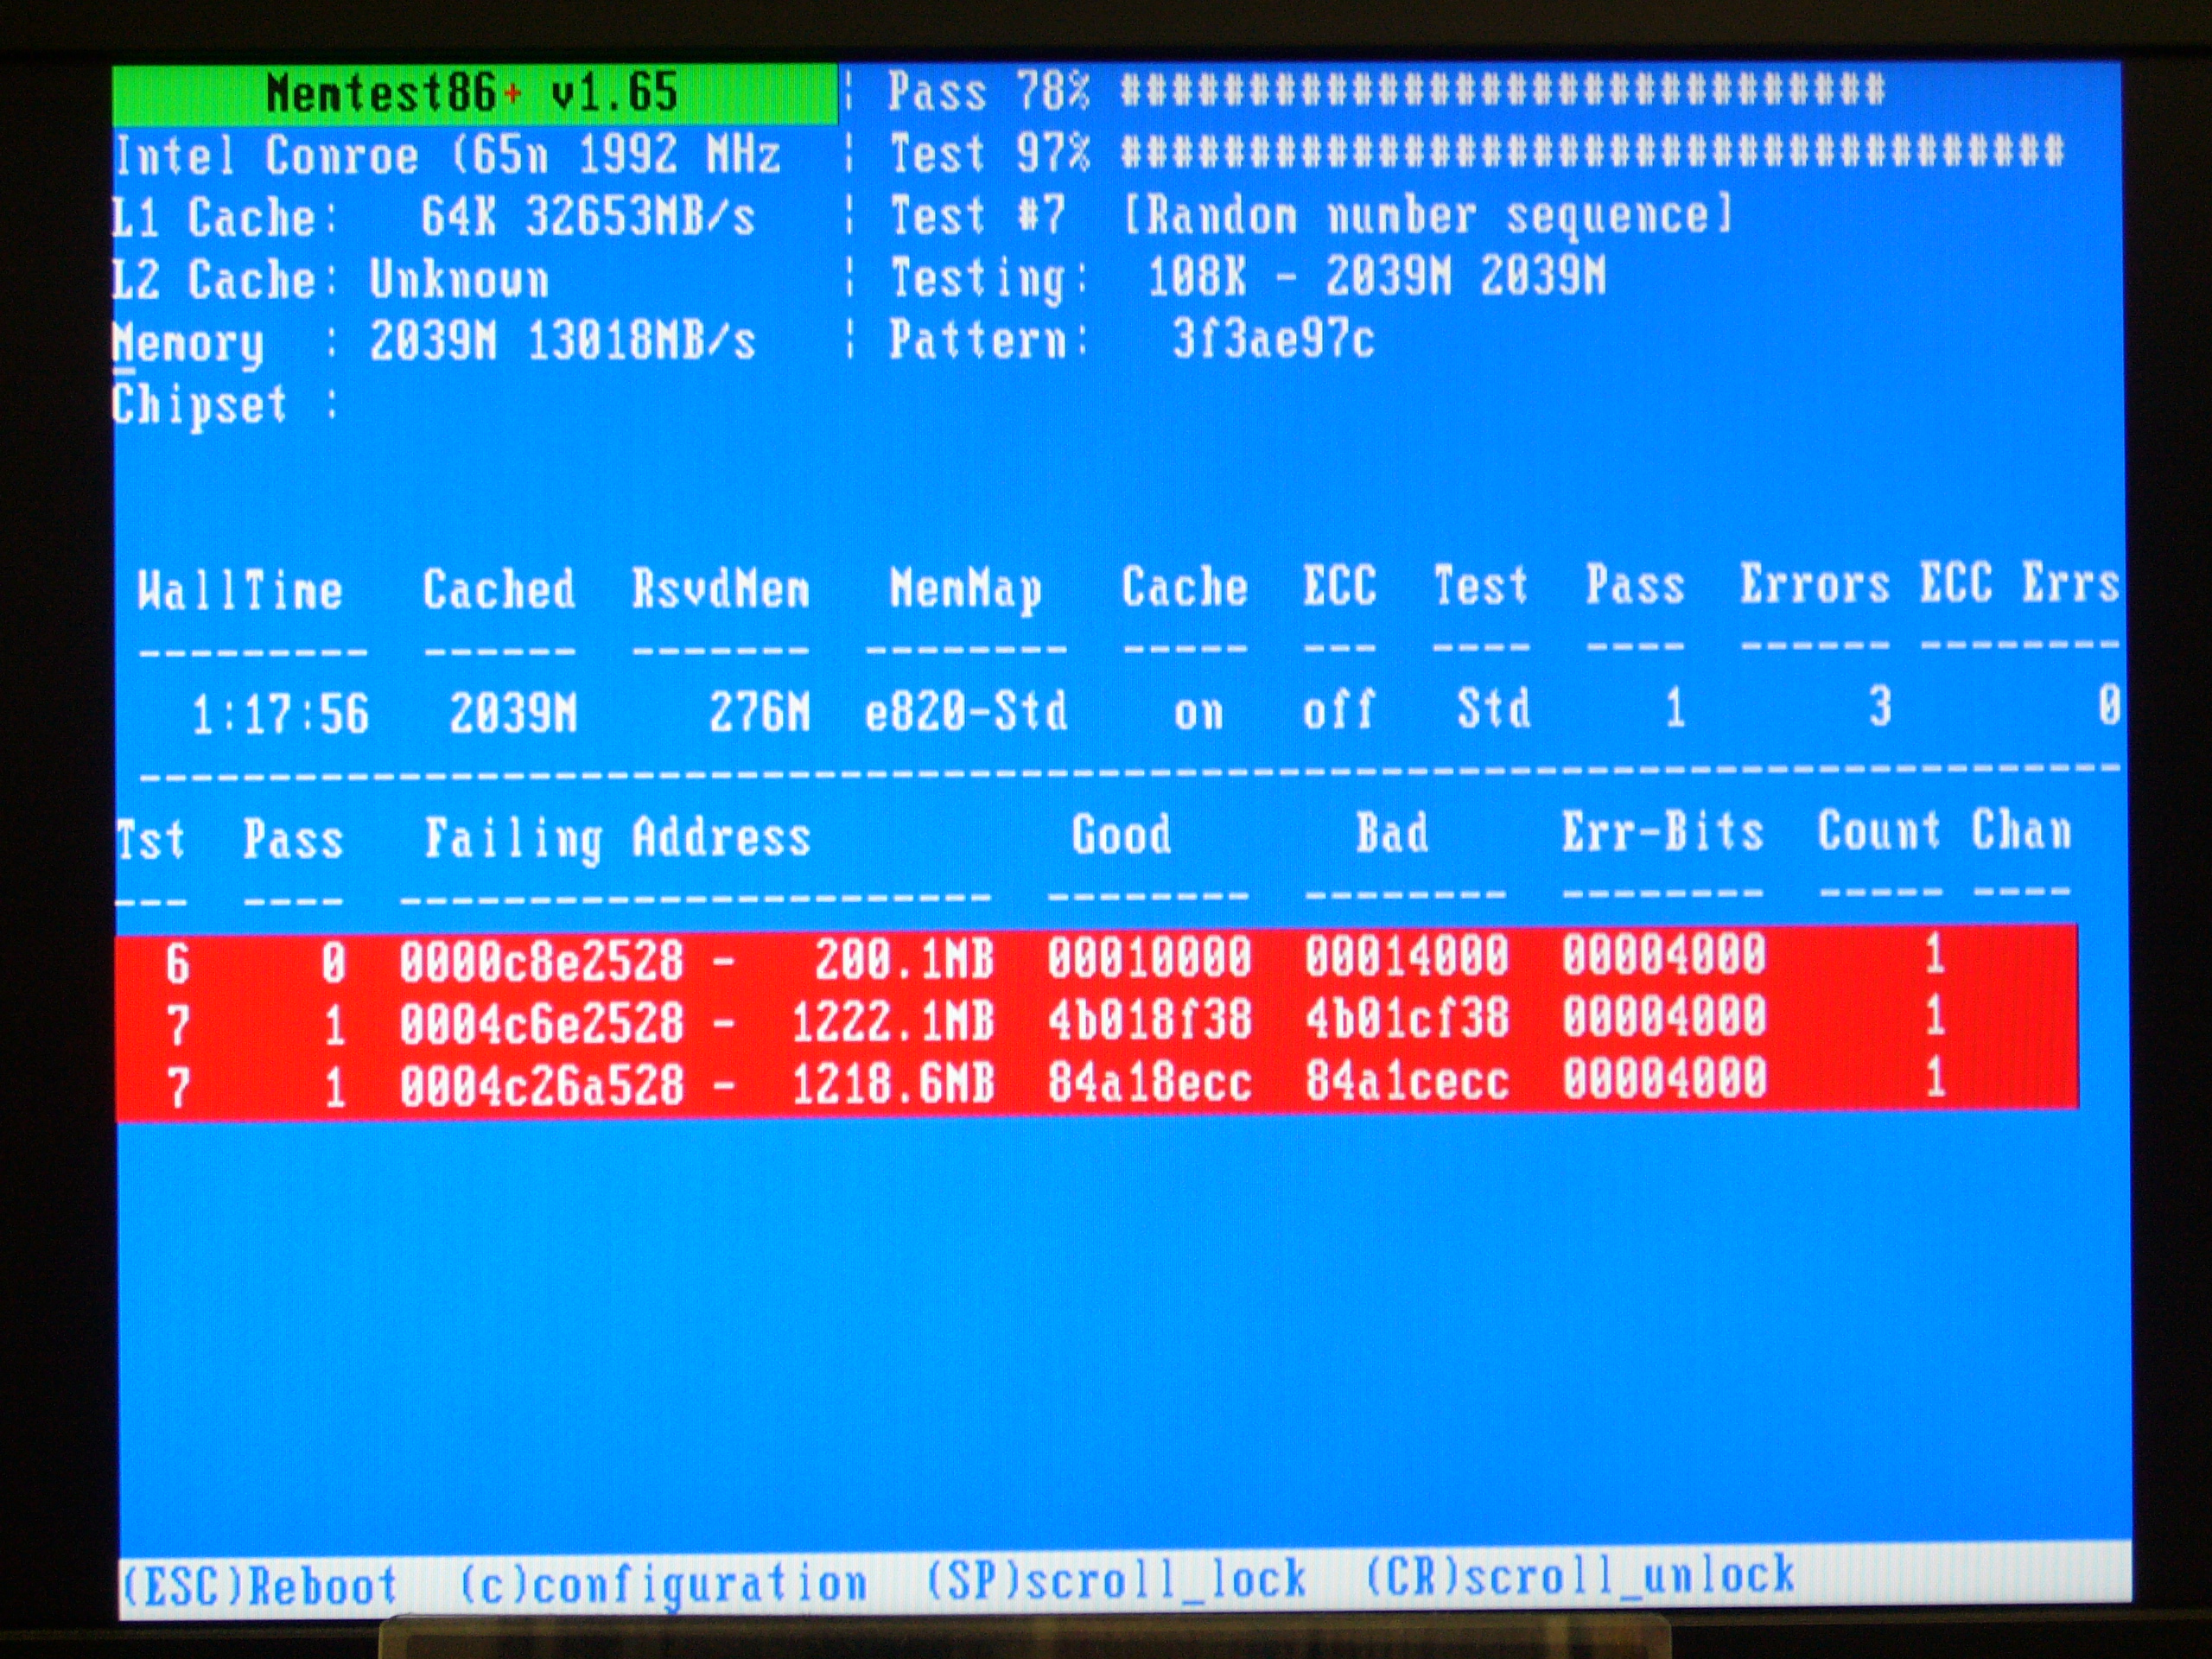Choose (CR)scroll_unlock in the footer
2212x1659 pixels.
tap(1580, 1575)
